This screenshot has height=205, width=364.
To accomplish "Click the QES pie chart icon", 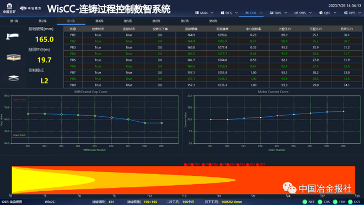I will (x=321, y=13).
